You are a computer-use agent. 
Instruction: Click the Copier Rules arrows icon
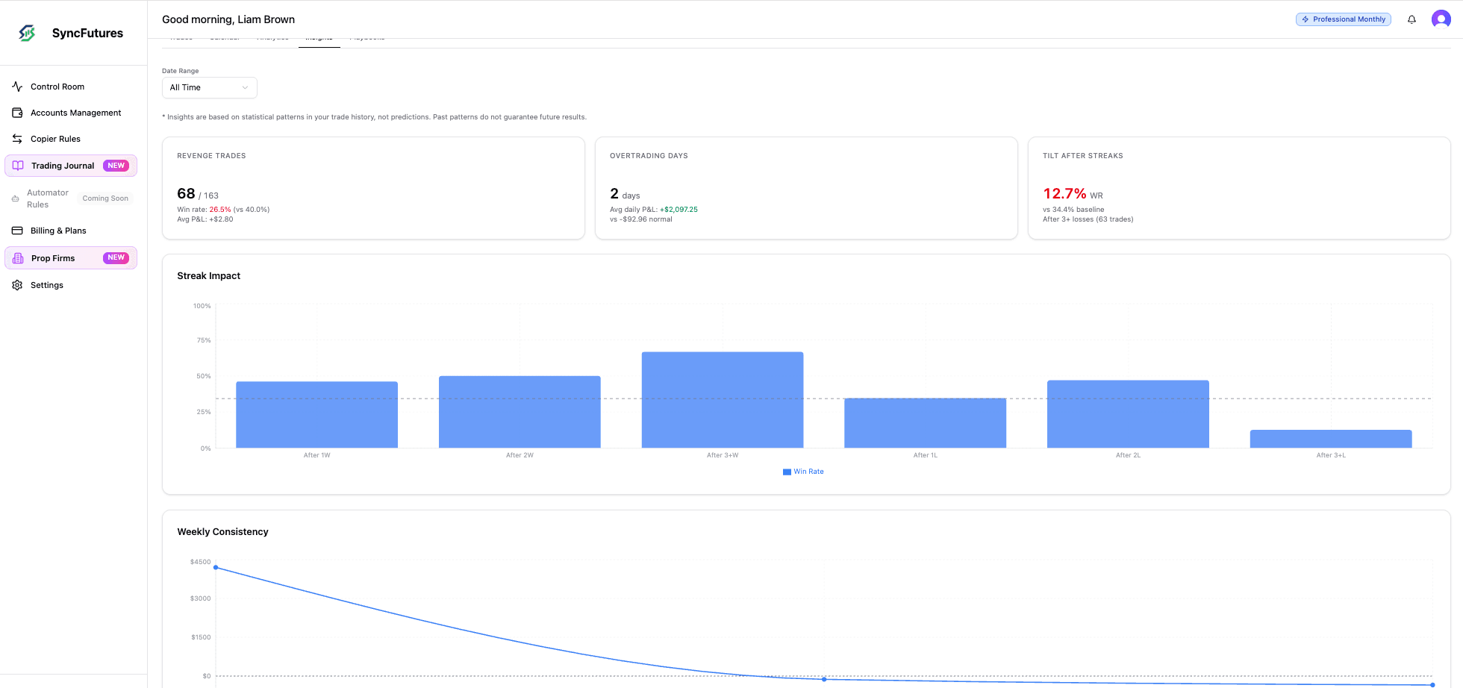point(17,138)
